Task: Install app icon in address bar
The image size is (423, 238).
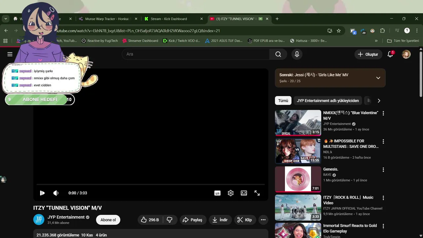Action: point(329,31)
